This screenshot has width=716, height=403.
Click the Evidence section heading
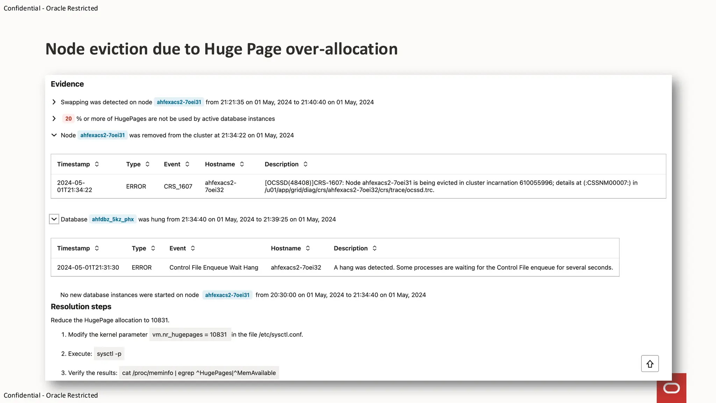tap(67, 84)
